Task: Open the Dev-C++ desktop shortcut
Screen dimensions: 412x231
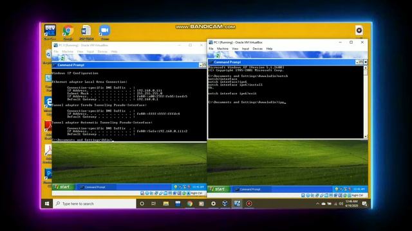Action: (x=50, y=32)
